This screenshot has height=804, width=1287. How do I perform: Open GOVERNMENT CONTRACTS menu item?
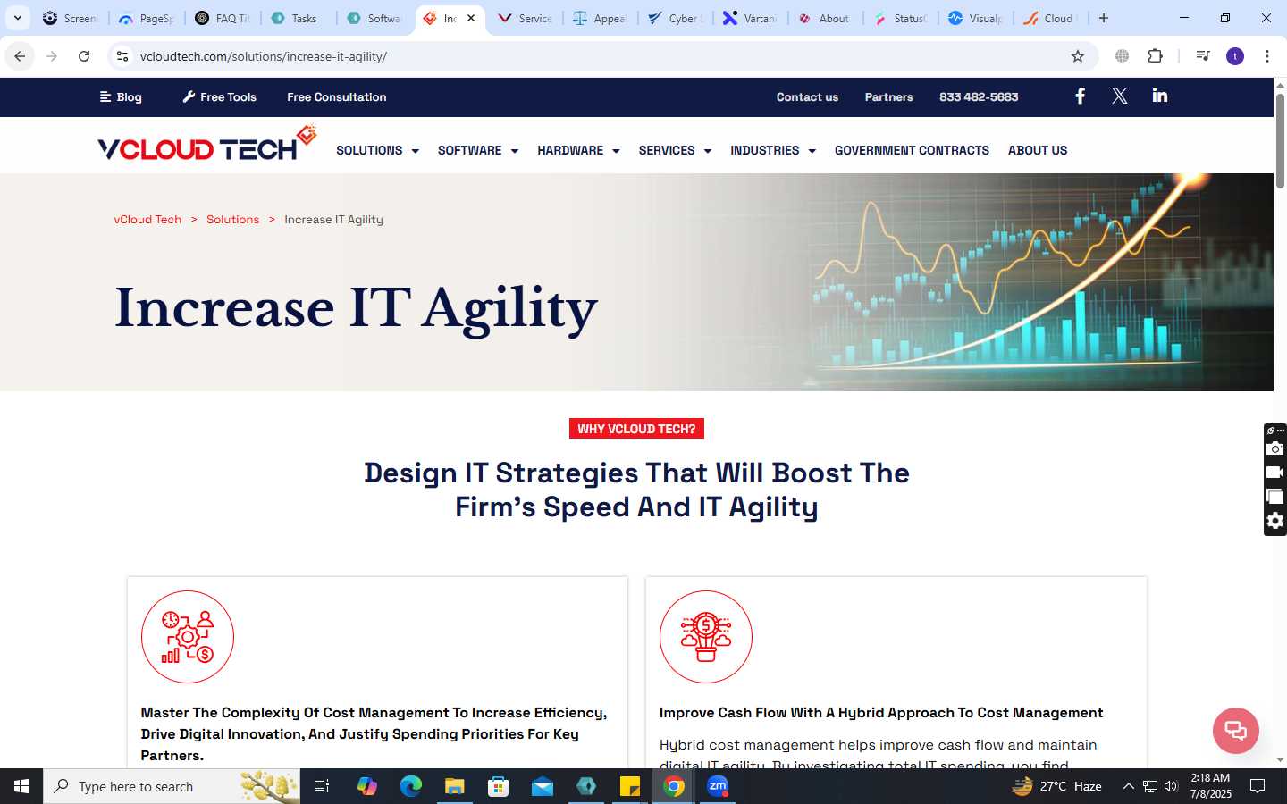[912, 150]
